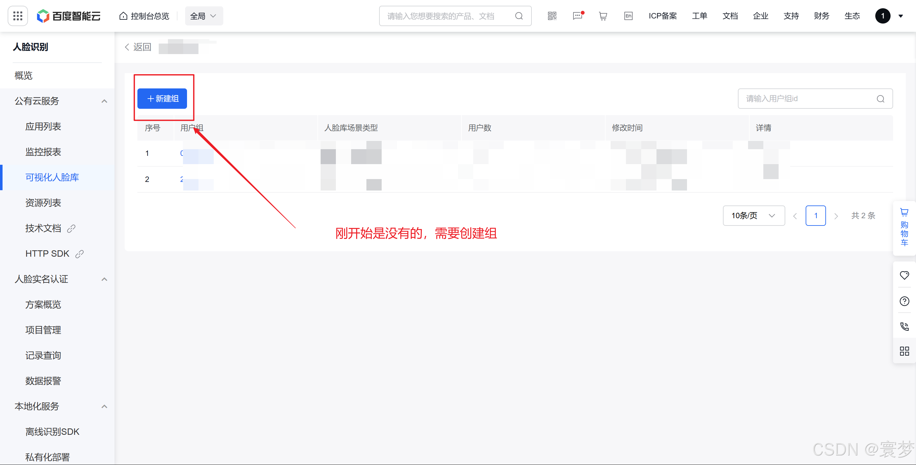Click the phone contact icon

[904, 326]
